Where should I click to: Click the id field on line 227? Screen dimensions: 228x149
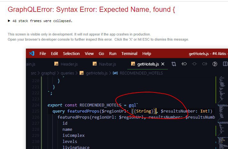[x=65, y=123]
